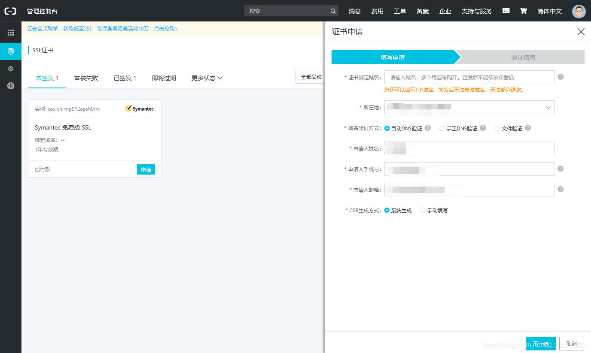Viewport: 591px width, 353px height.
Task: Focus the 证书绑定域名 input field
Action: coord(469,77)
